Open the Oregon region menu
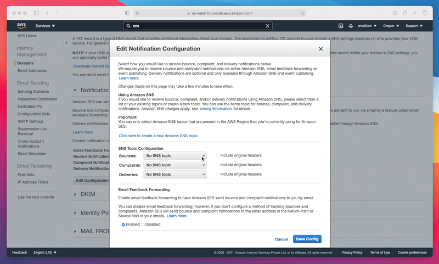Screen dimensions: 439x264 pos(391,26)
